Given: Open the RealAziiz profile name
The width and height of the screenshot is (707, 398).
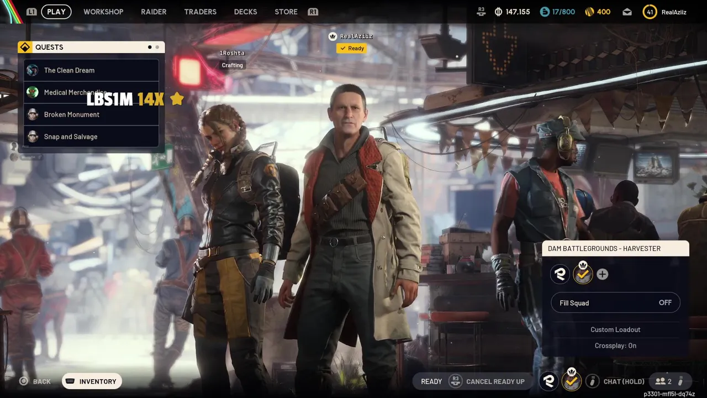Looking at the screenshot, I should (674, 12).
